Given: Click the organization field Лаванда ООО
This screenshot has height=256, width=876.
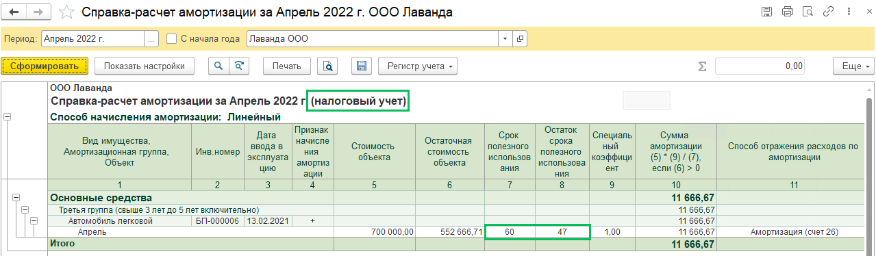Looking at the screenshot, I should (x=373, y=39).
